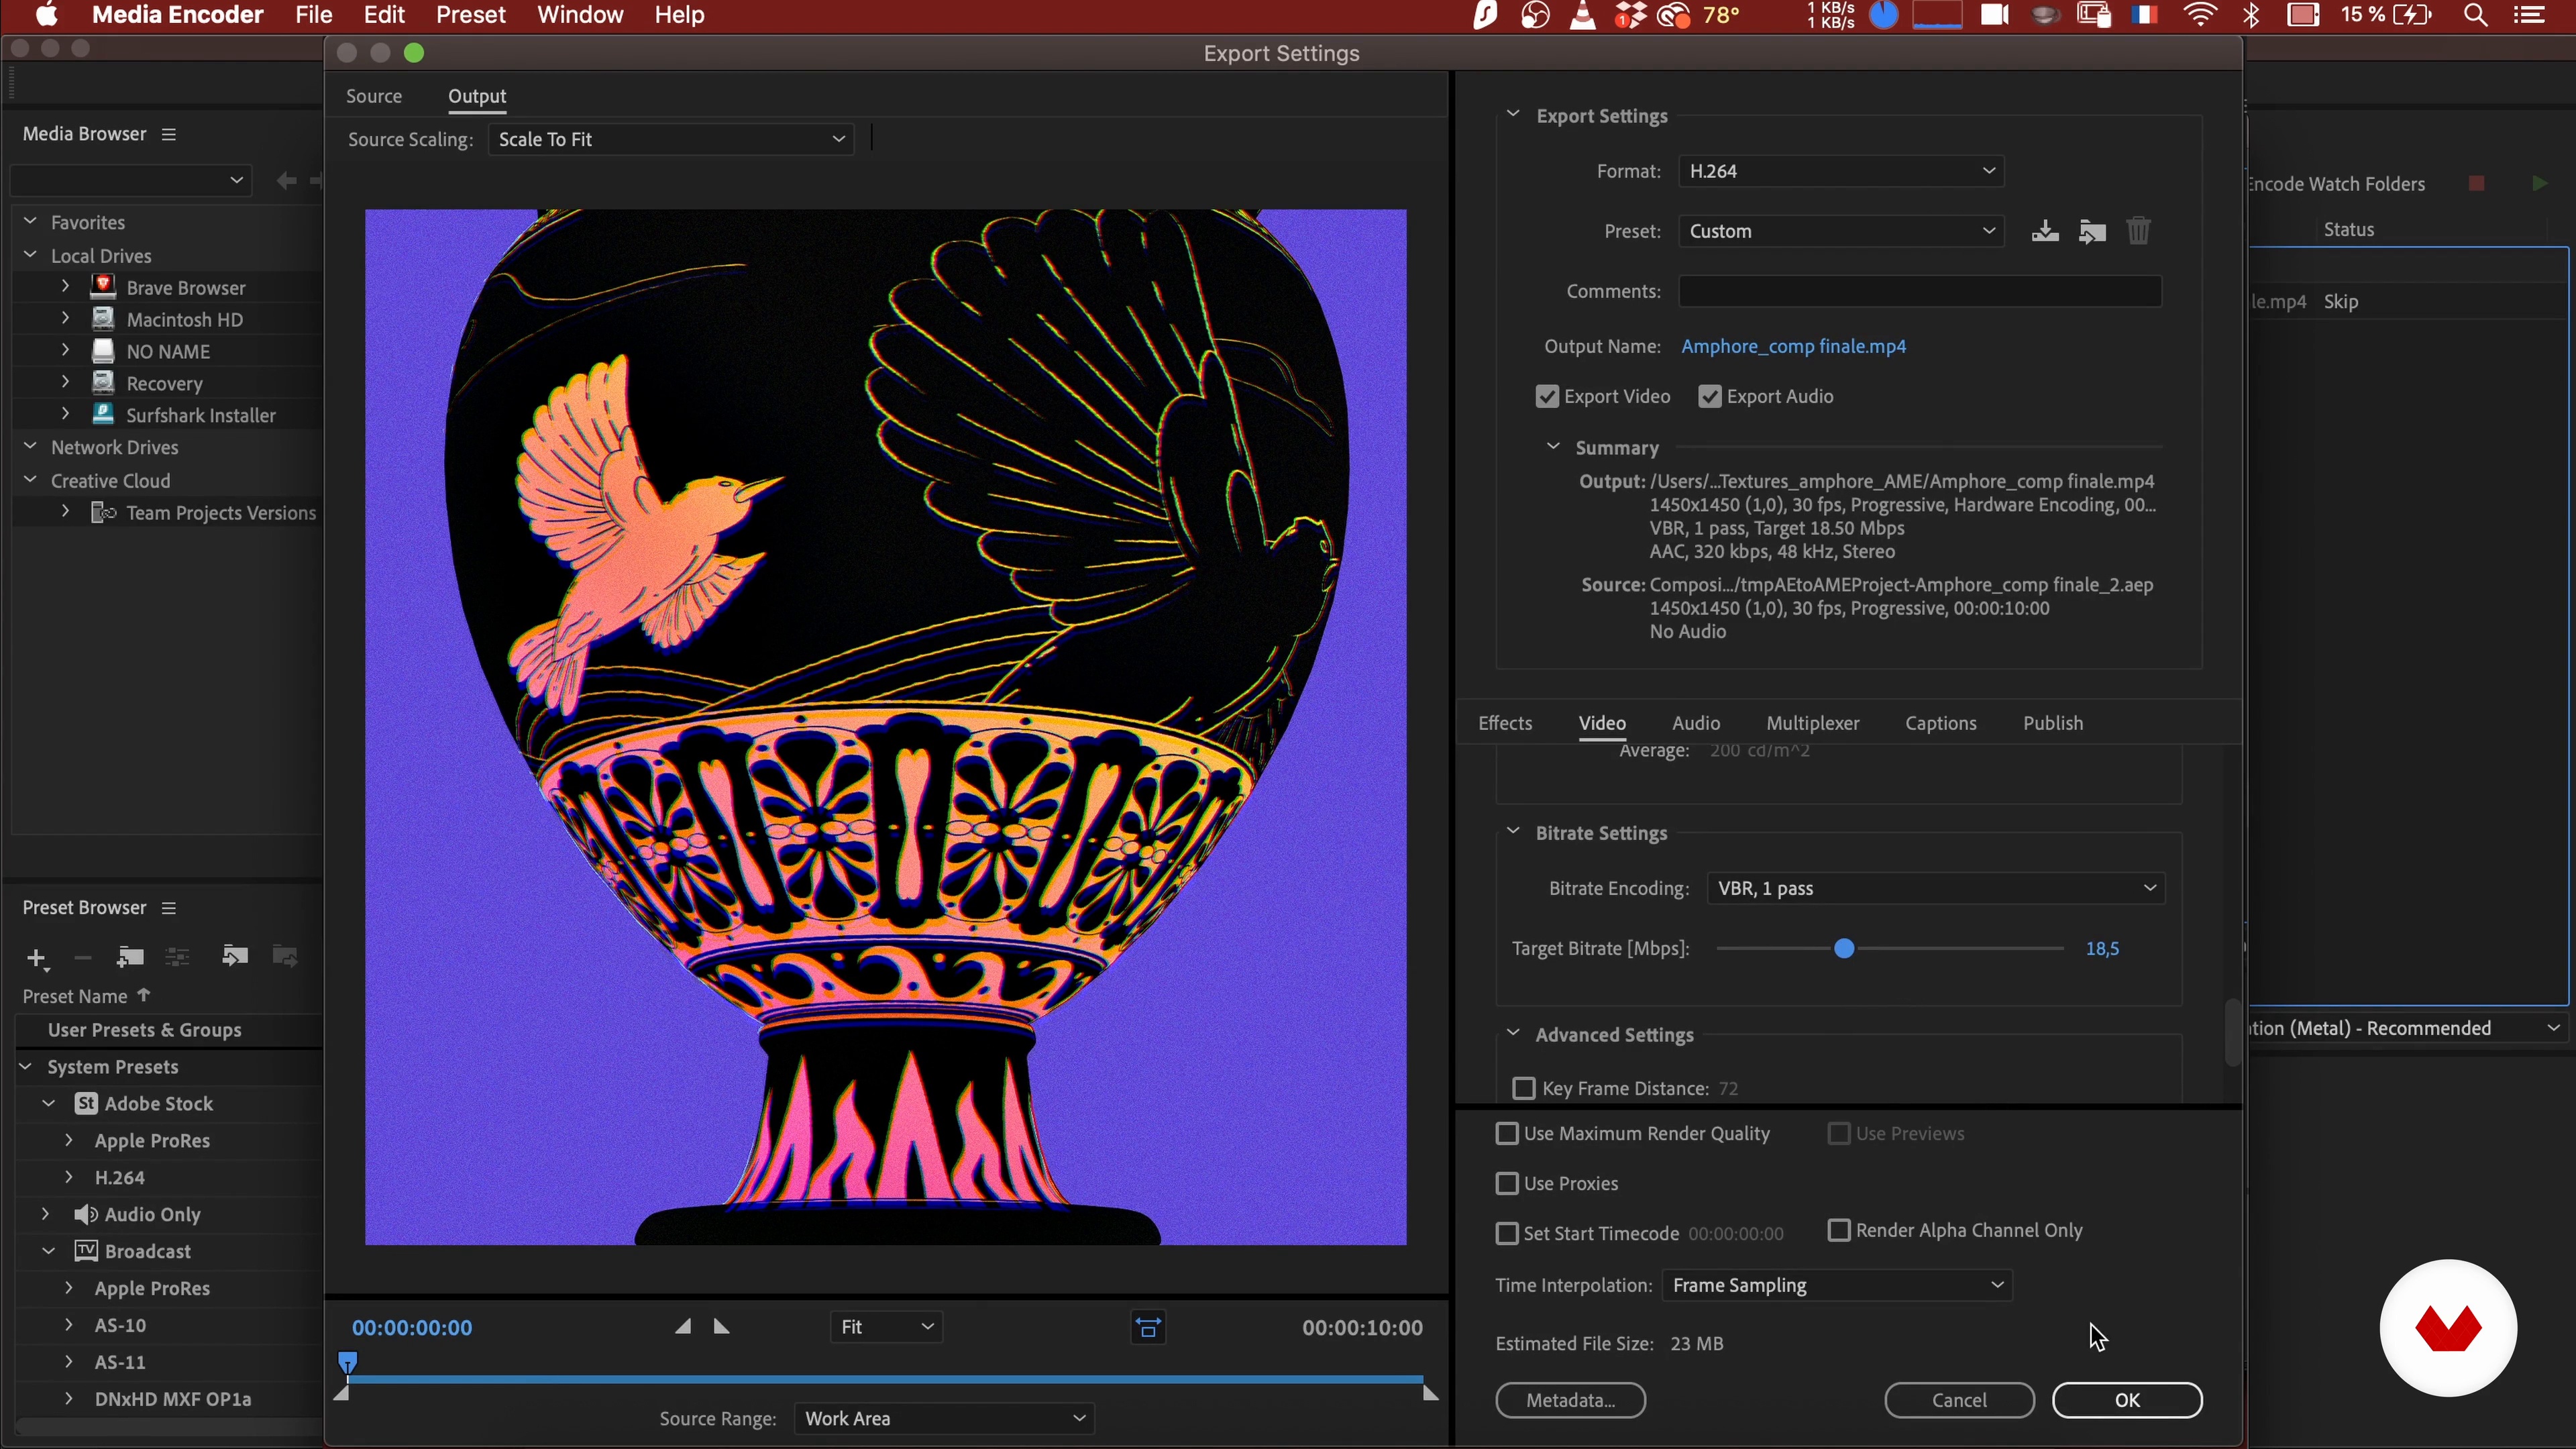Image resolution: width=2576 pixels, height=1449 pixels.
Task: Delete preset with the trash icon
Action: 2138,231
